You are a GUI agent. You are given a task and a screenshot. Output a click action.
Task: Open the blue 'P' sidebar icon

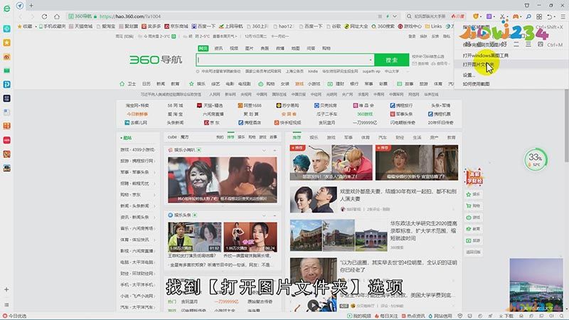[x=6, y=85]
